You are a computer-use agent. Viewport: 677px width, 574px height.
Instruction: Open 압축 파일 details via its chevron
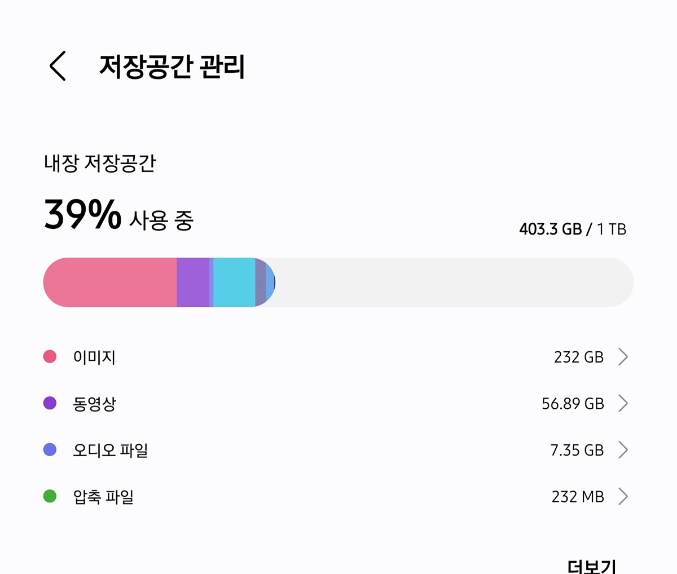coord(623,497)
